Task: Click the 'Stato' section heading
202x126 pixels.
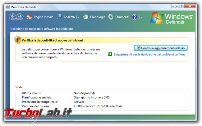Action: pyautogui.click(x=19, y=87)
